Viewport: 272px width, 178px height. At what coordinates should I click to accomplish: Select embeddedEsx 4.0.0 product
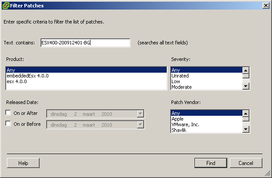[x=86, y=75]
